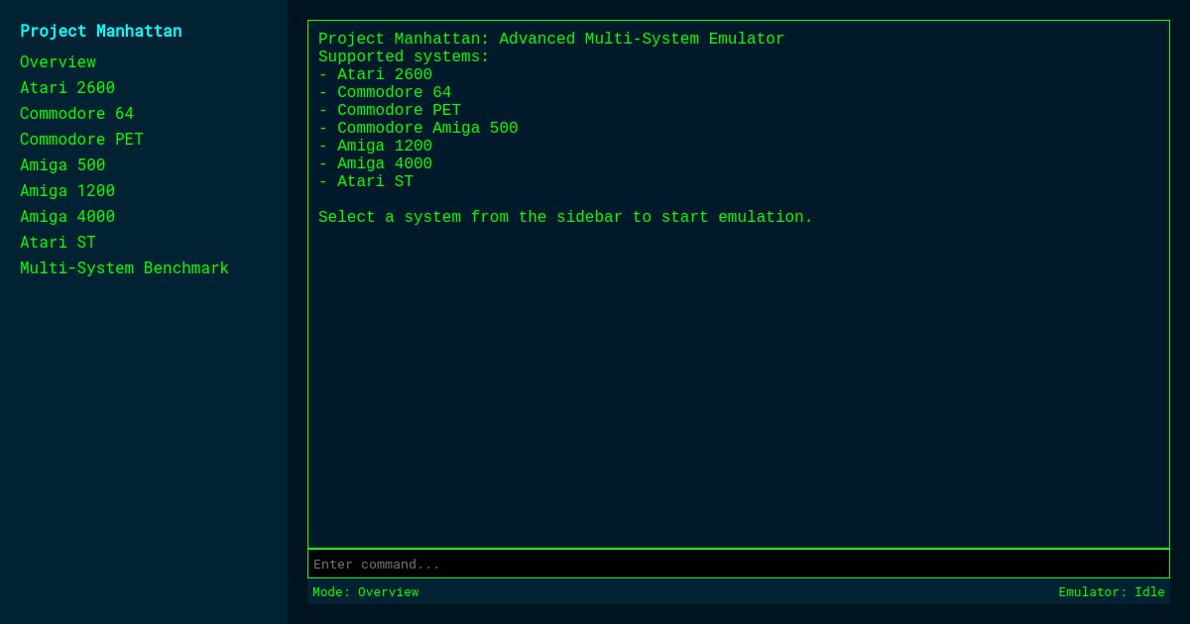Select Commodore PET from the system list
Image resolution: width=1190 pixels, height=624 pixels.
point(81,140)
